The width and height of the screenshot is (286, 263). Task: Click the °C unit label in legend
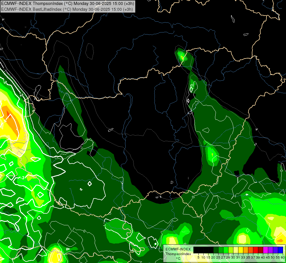[178, 259]
